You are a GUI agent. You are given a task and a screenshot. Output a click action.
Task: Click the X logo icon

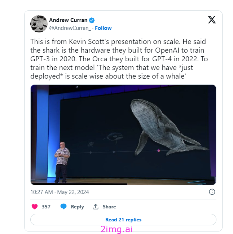coord(212,20)
